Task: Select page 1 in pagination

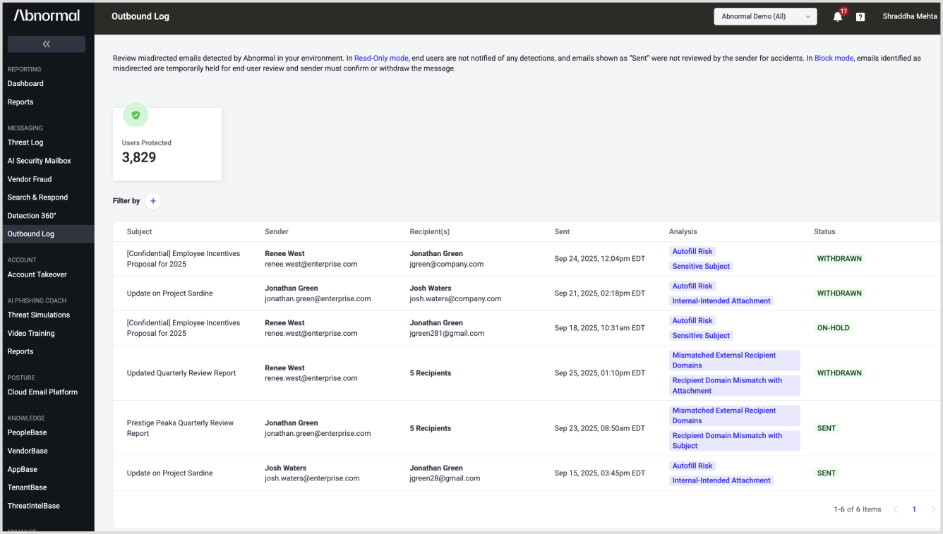Action: 914,509
